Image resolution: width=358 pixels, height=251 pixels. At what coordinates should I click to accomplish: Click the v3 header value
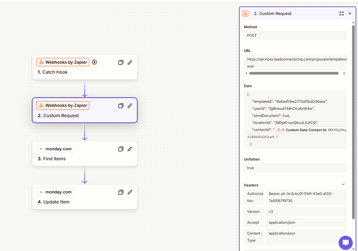[306, 212]
